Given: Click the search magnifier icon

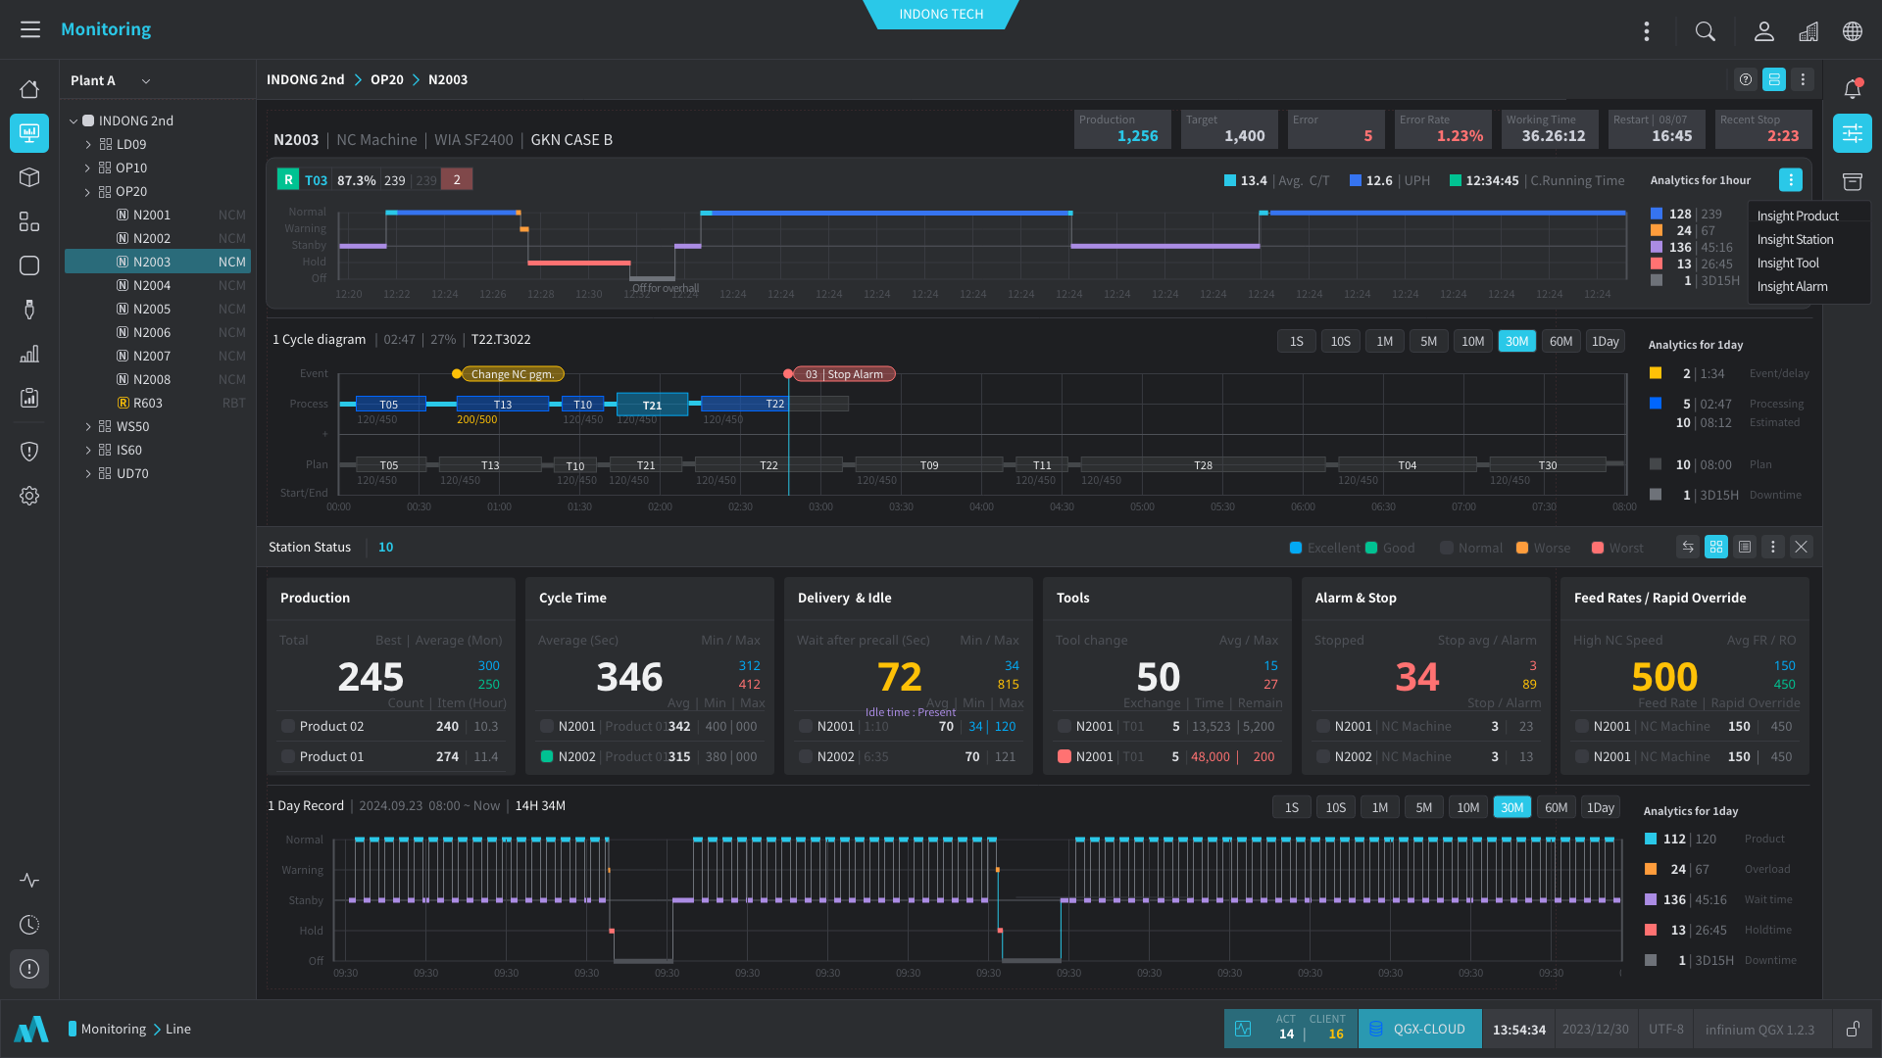Looking at the screenshot, I should [1706, 31].
